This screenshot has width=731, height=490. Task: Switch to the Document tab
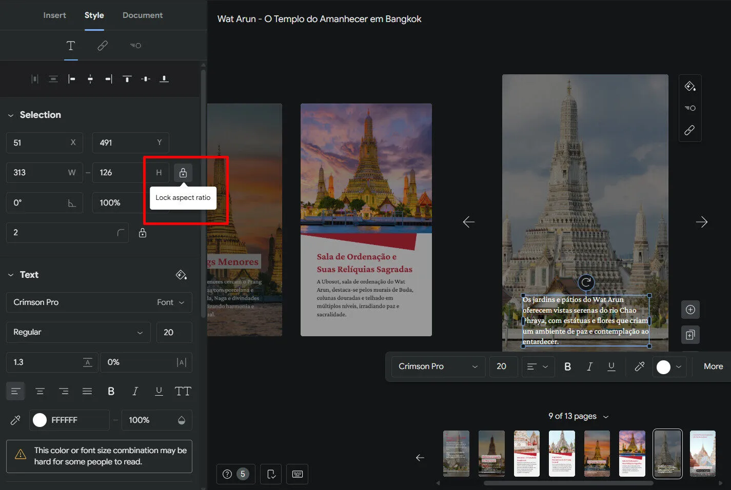coord(143,15)
